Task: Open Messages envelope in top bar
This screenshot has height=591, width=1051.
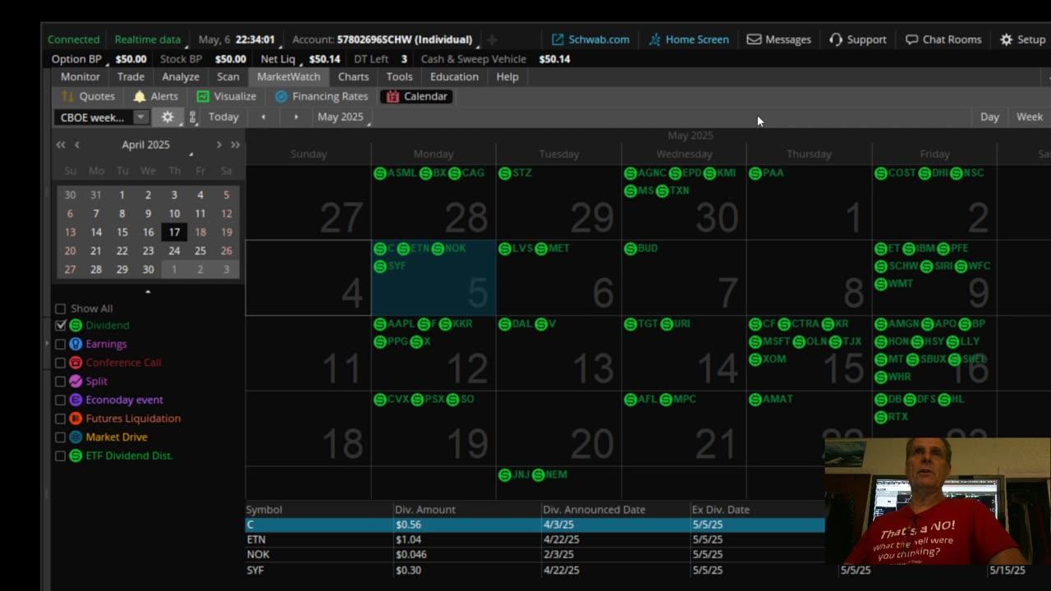Action: click(x=778, y=39)
